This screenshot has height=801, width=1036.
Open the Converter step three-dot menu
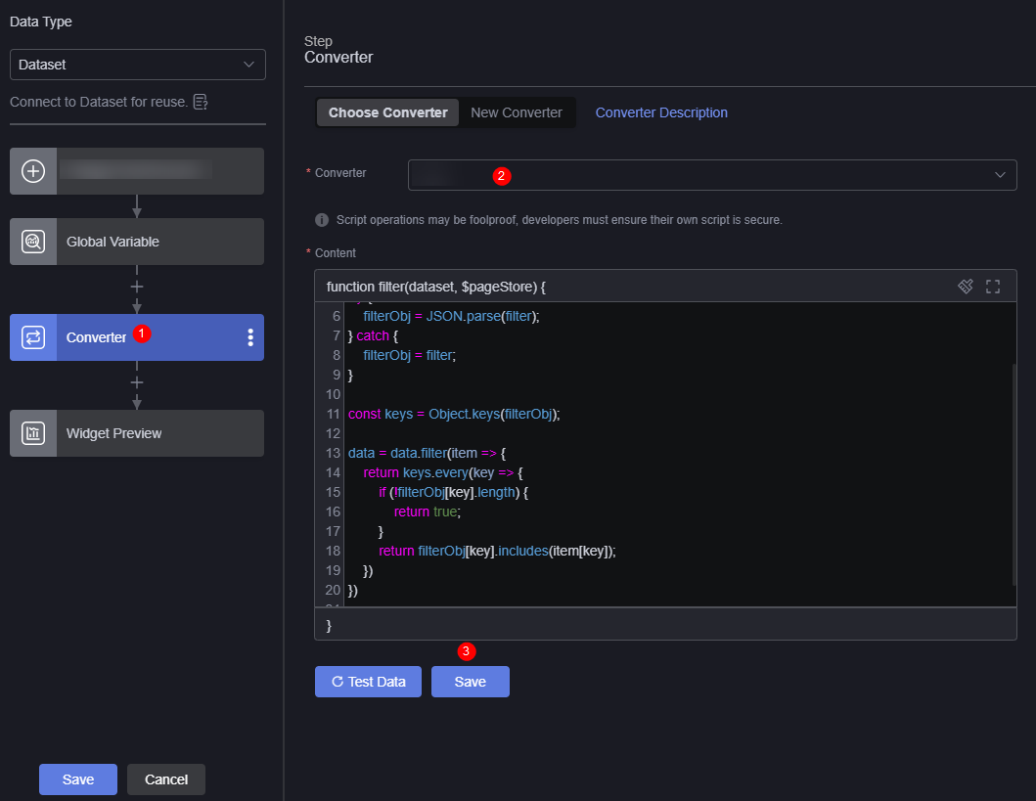[250, 337]
